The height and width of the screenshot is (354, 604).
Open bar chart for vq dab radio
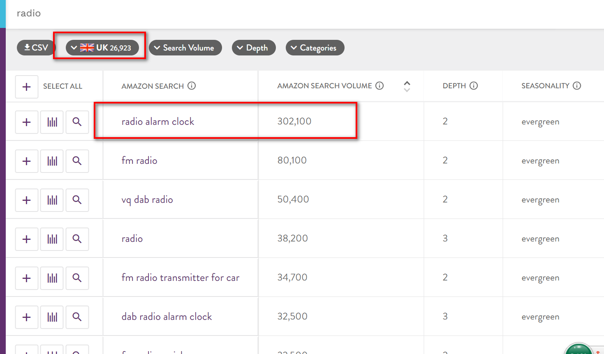(x=52, y=200)
